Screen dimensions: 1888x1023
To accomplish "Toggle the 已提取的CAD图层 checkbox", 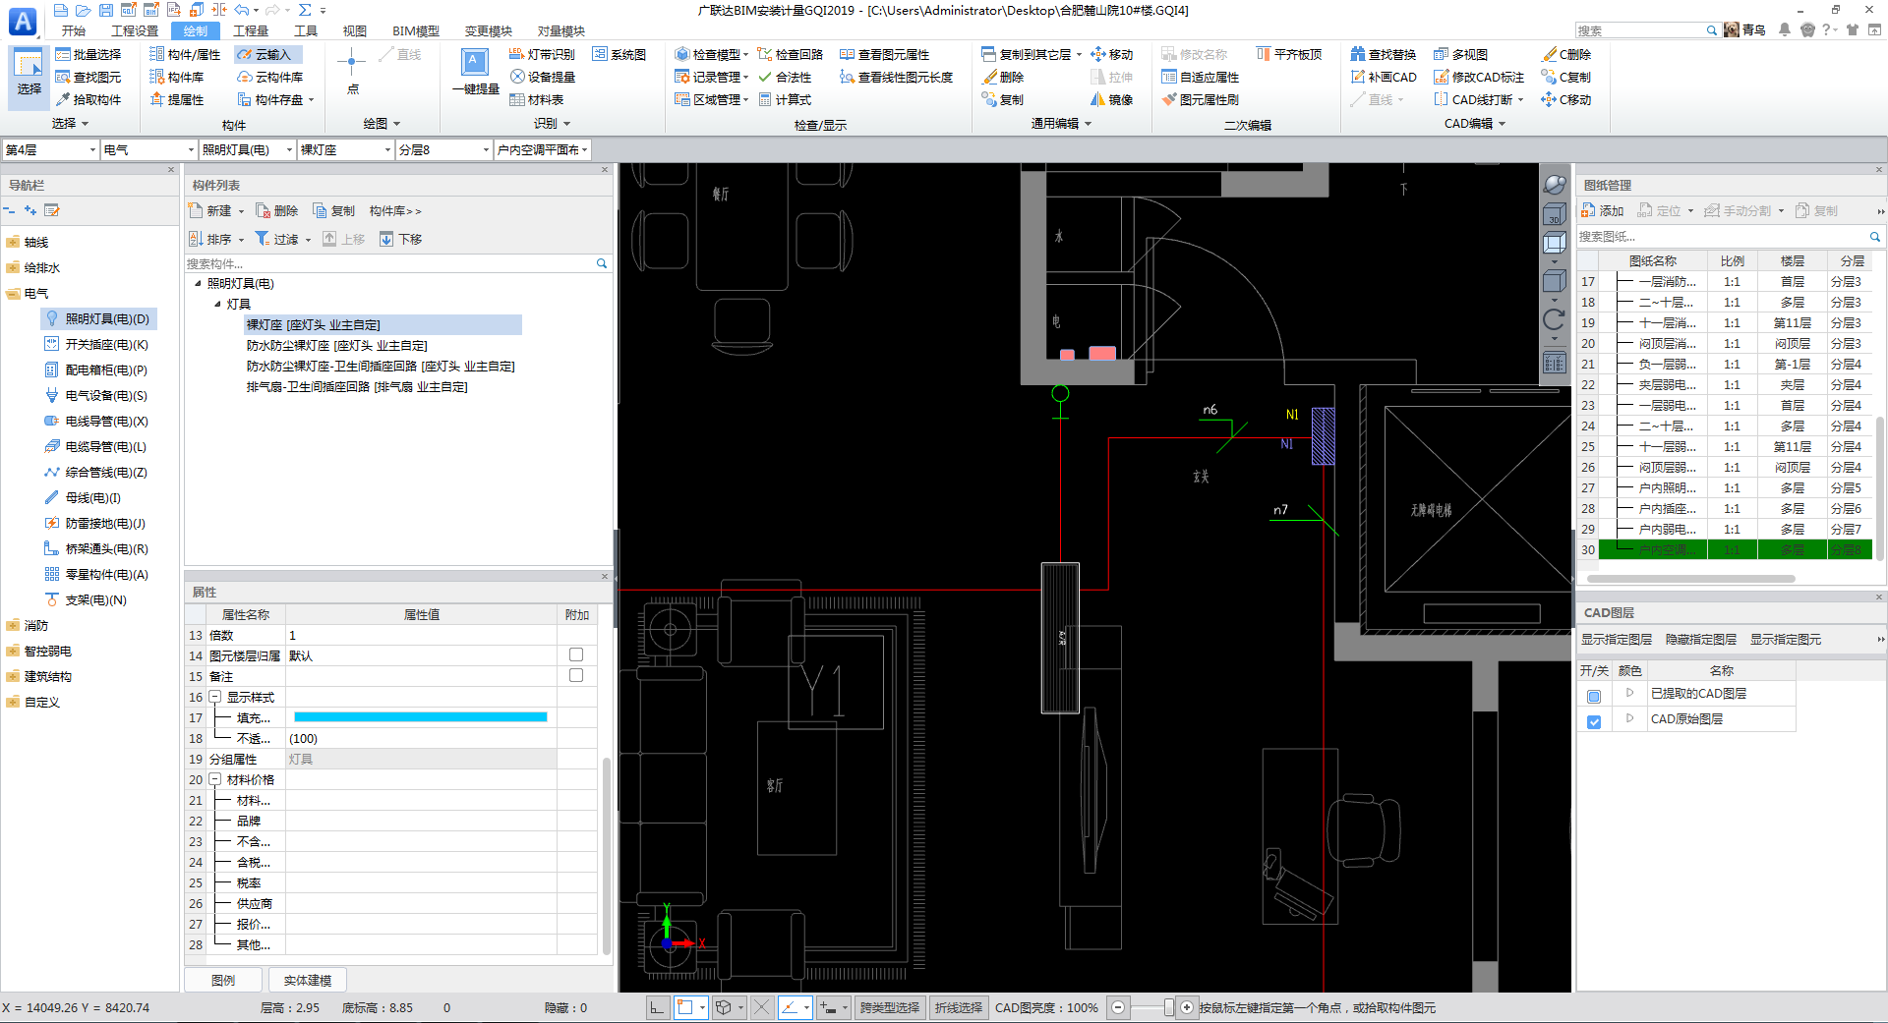I will (1594, 696).
